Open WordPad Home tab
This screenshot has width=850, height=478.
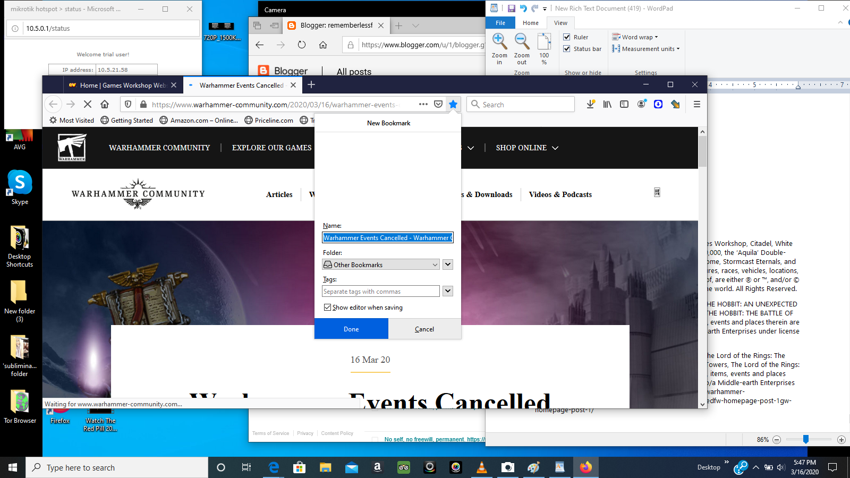pos(530,23)
